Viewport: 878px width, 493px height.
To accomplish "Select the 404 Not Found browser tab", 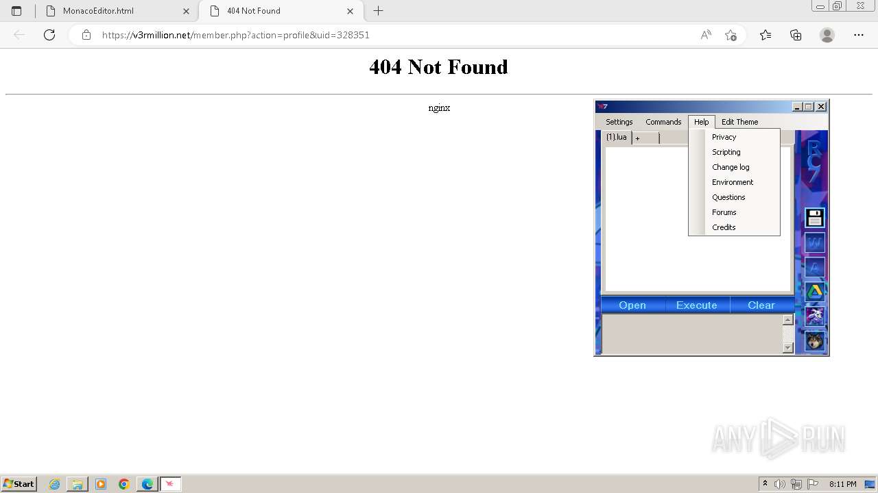I will click(x=281, y=11).
